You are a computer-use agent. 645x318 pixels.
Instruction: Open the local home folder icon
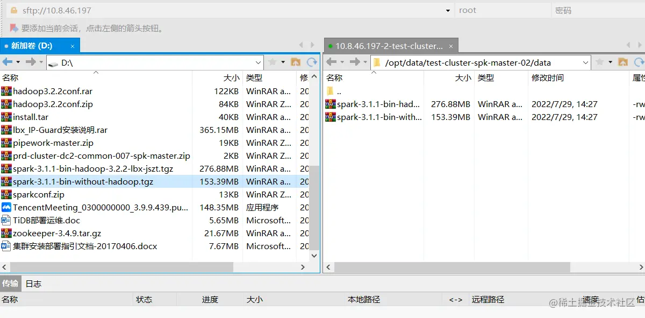point(295,62)
